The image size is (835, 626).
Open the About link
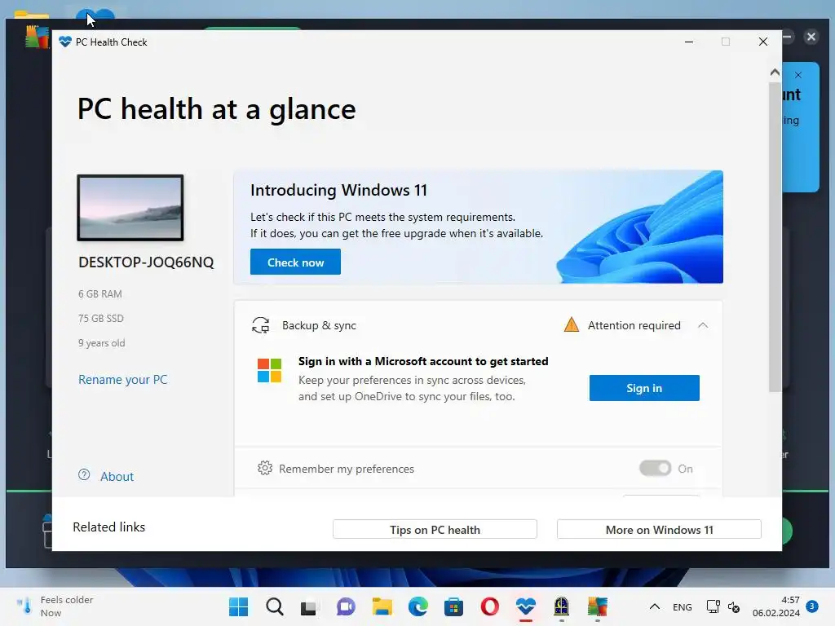point(117,476)
